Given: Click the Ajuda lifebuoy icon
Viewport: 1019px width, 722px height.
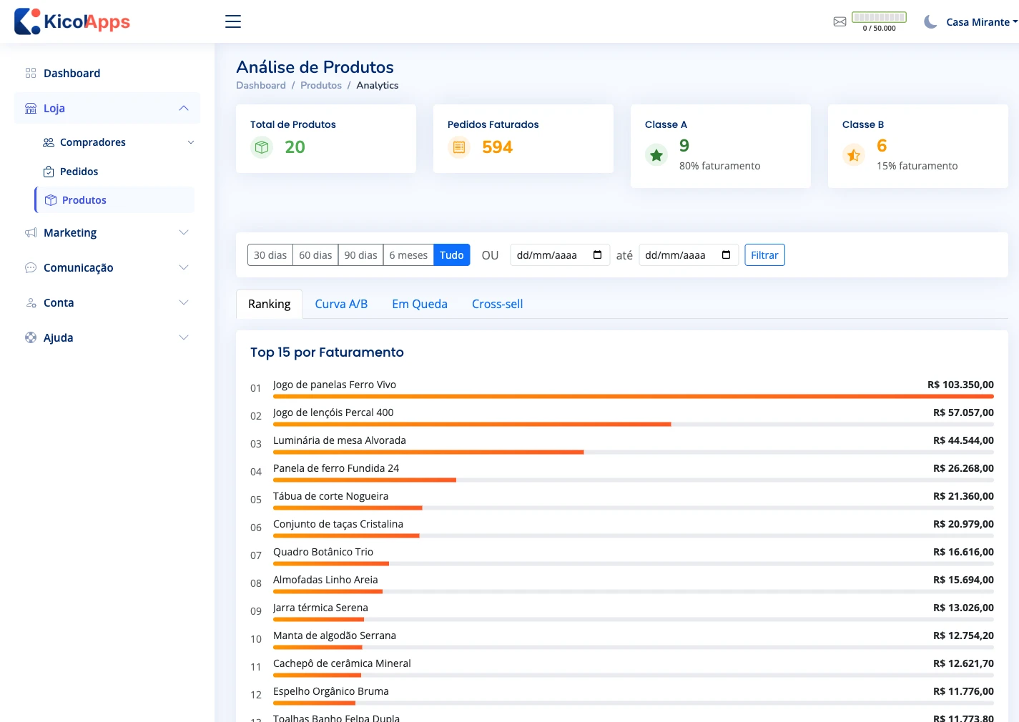Looking at the screenshot, I should pos(31,337).
